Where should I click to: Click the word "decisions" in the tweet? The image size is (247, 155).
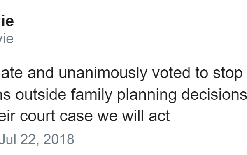click(x=214, y=95)
